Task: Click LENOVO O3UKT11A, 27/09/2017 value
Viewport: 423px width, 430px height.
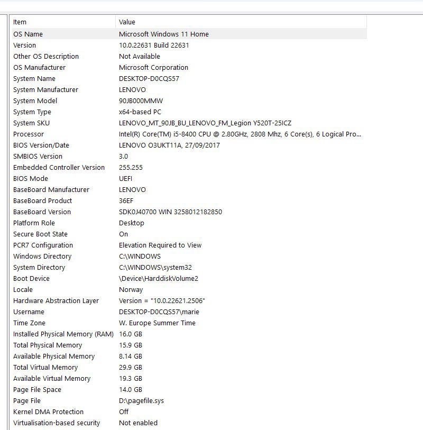Action: (x=169, y=145)
